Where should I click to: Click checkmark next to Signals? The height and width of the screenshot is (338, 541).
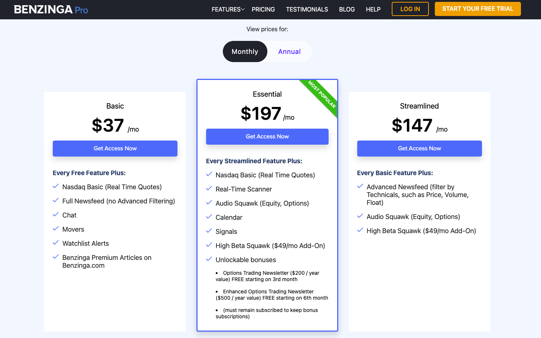tap(209, 231)
